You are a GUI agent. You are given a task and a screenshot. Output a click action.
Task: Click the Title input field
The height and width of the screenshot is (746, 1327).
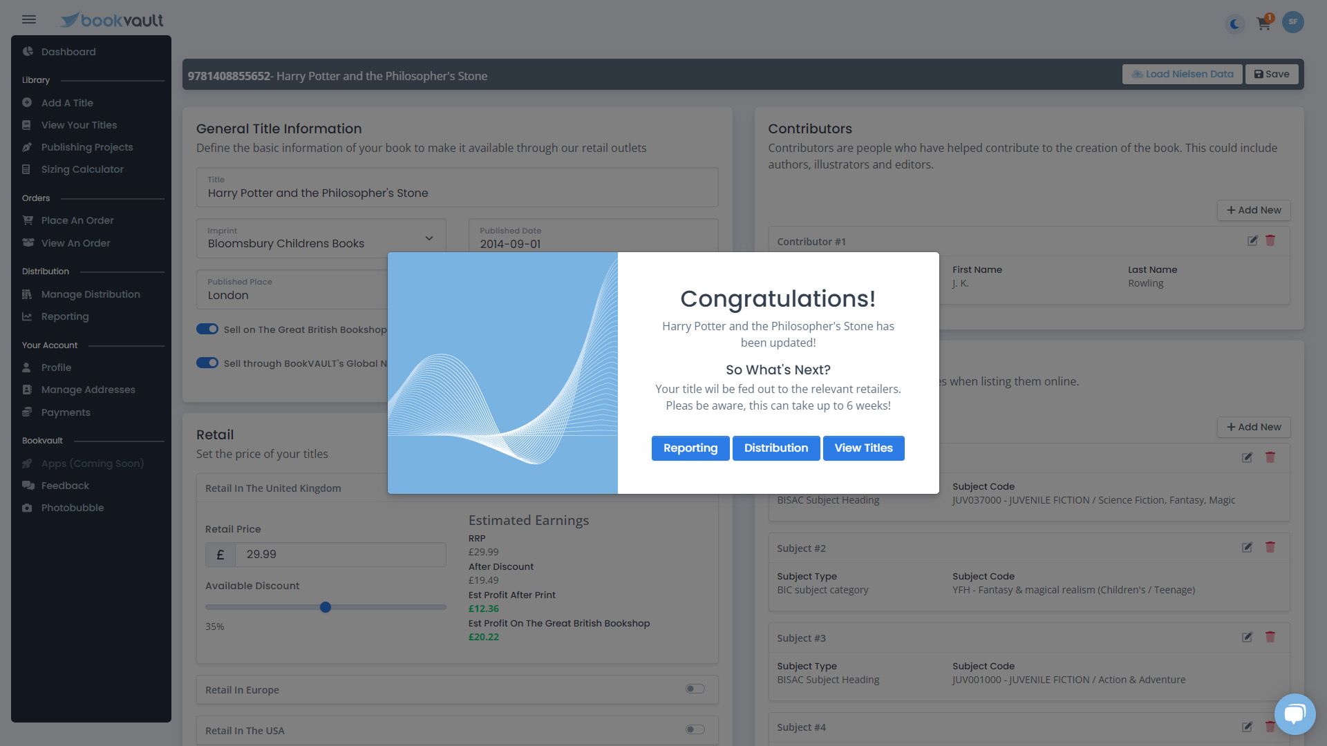pyautogui.click(x=458, y=187)
